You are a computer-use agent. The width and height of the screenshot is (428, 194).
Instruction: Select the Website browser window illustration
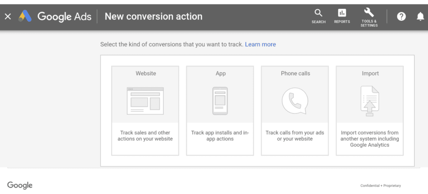(145, 100)
